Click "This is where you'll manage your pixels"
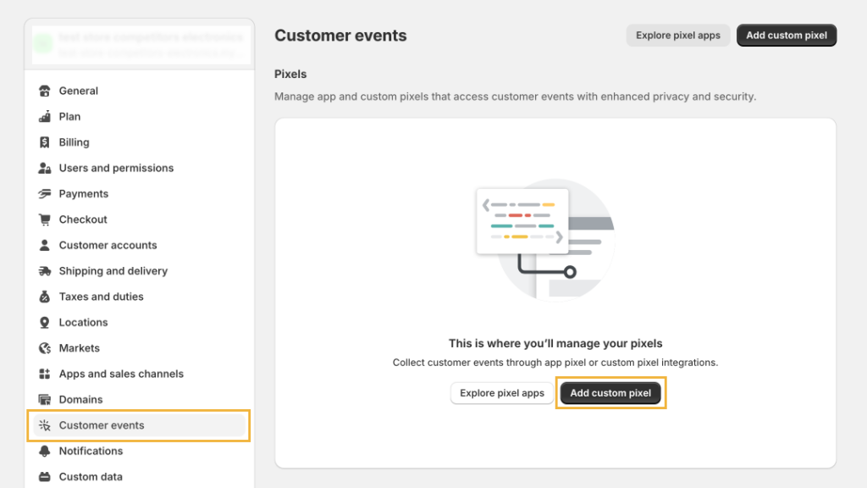The height and width of the screenshot is (488, 867). [x=555, y=344]
